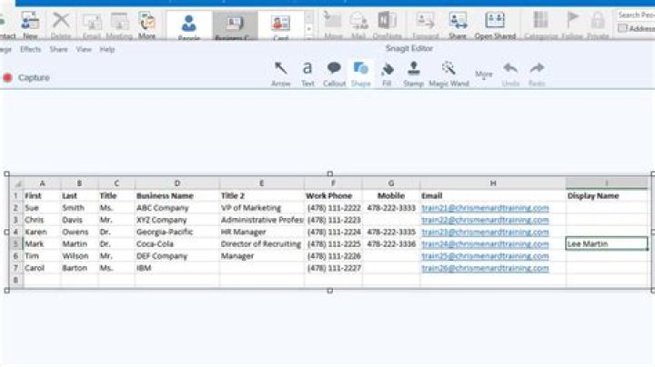The width and height of the screenshot is (655, 367).
Task: Select the Text tool in Snagit toolbar
Action: point(307,74)
